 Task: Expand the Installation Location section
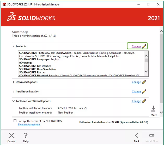pos(14,92)
